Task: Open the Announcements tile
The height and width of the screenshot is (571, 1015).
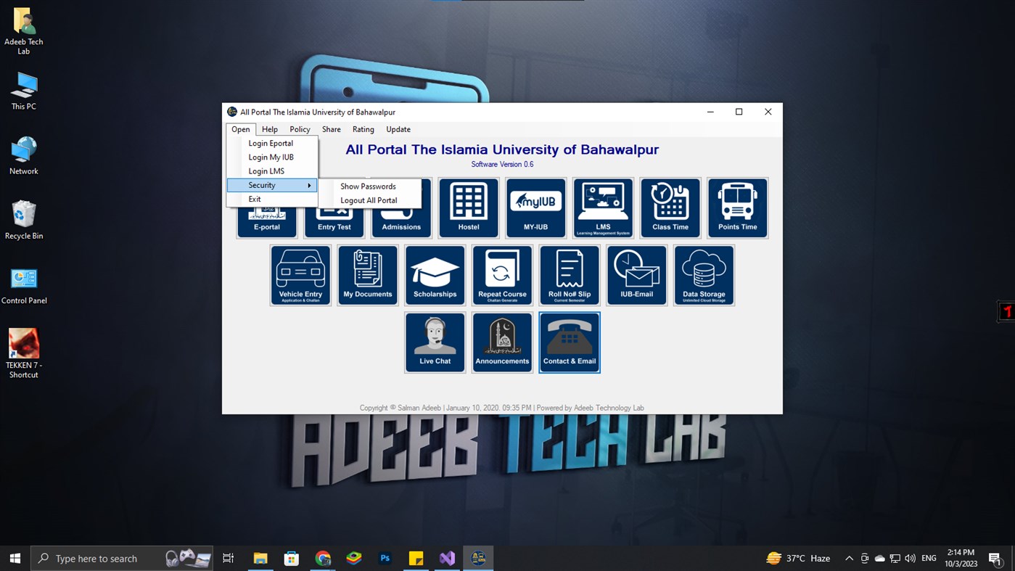Action: point(501,342)
